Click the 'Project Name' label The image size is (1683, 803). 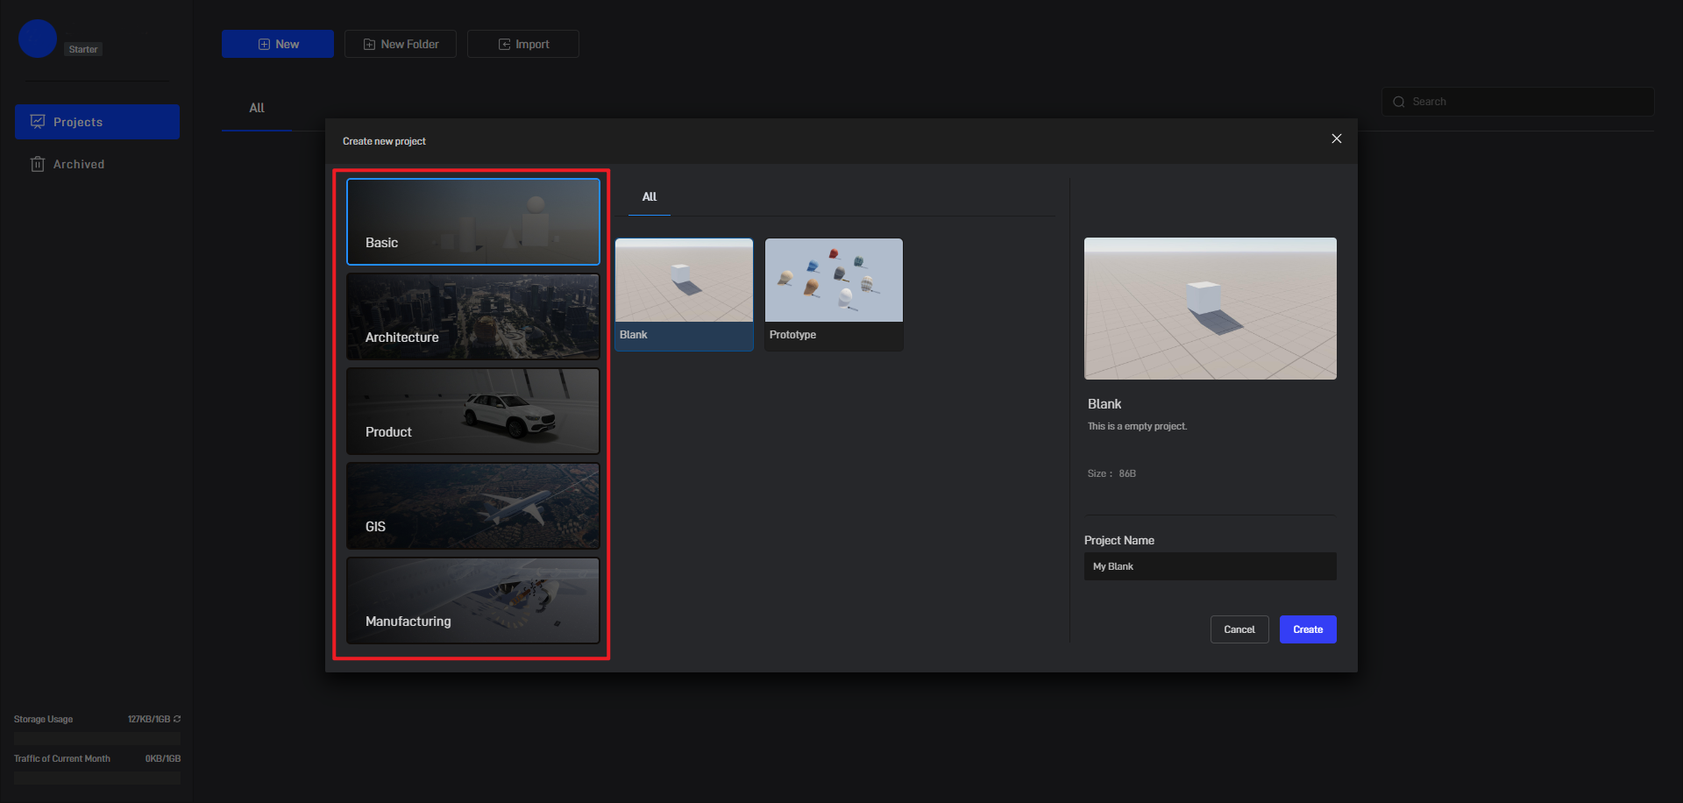tap(1119, 540)
